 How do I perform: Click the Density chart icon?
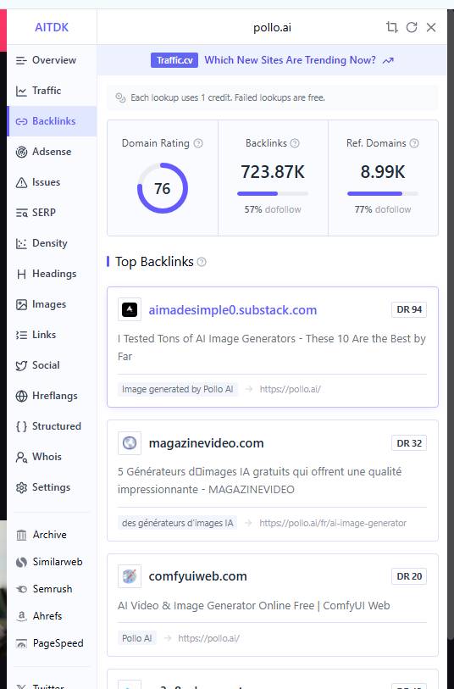coord(21,243)
